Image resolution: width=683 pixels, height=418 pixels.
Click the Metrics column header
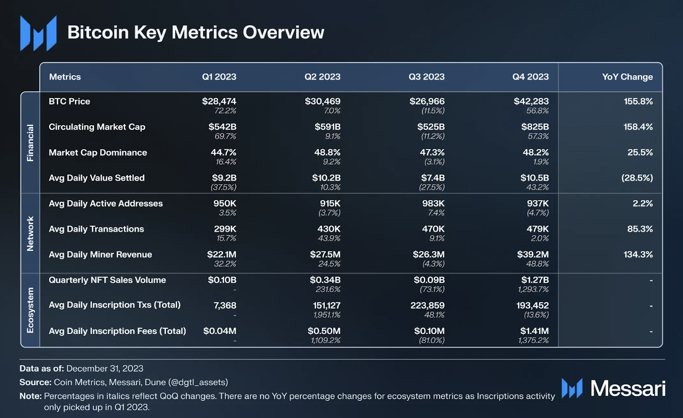pos(65,77)
